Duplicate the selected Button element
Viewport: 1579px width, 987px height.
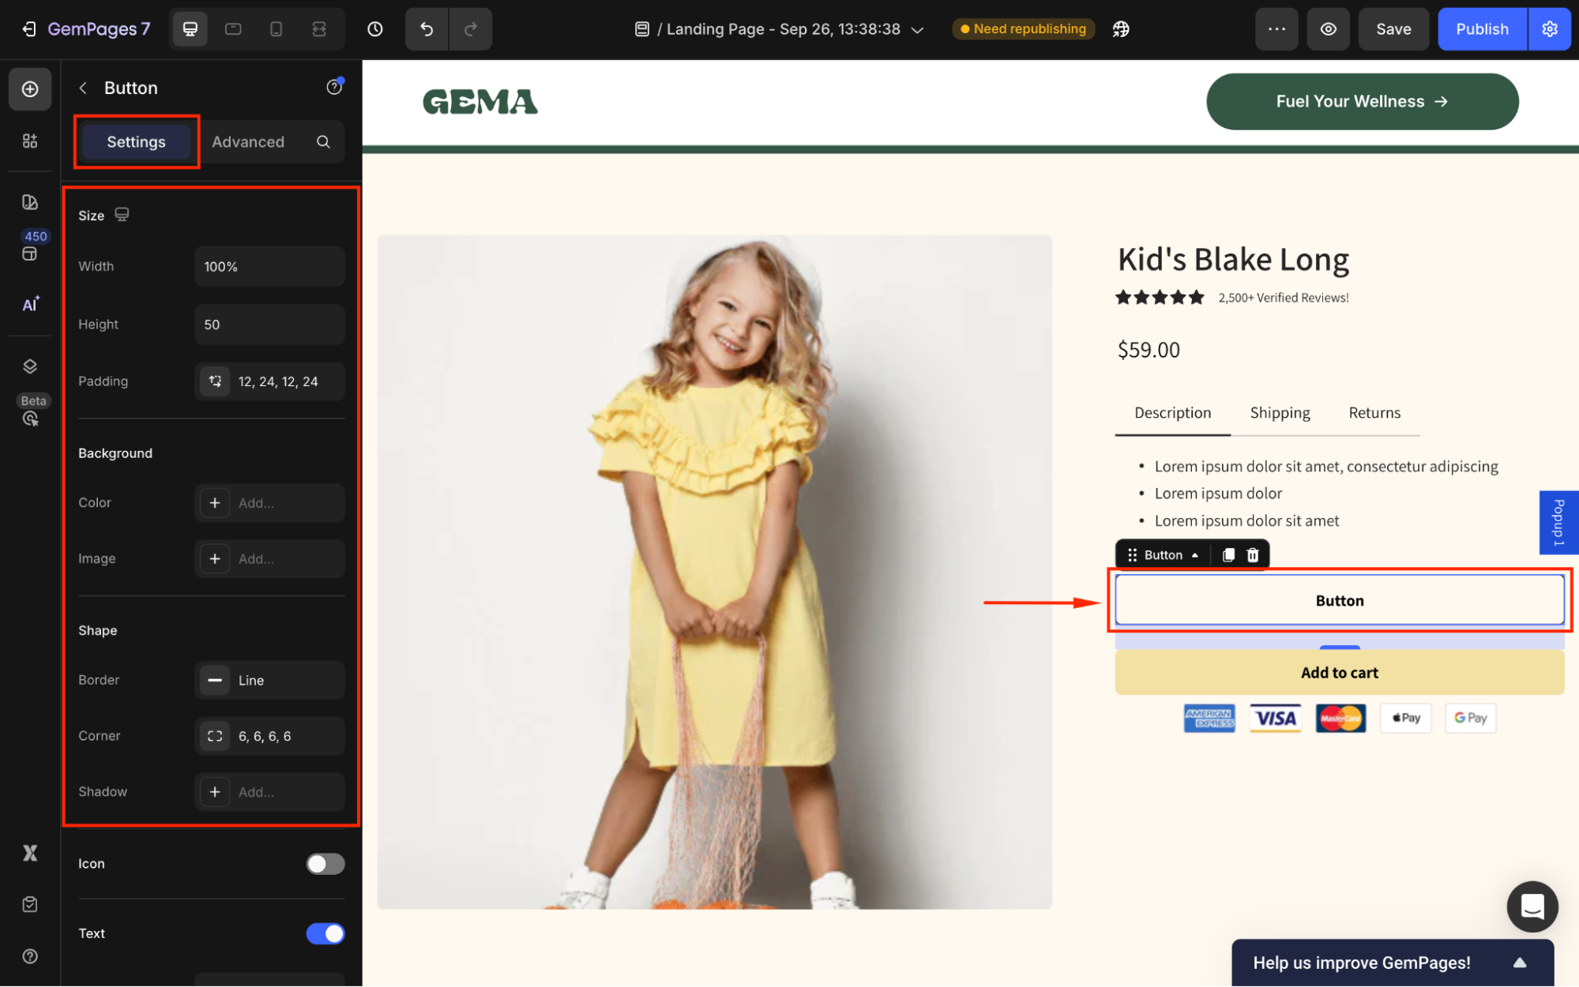tap(1228, 555)
